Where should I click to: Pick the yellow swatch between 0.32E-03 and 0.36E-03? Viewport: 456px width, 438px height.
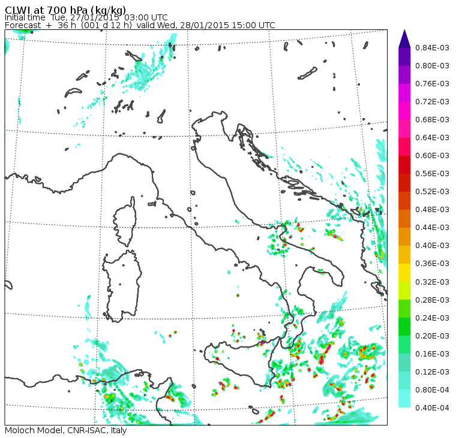coord(404,273)
